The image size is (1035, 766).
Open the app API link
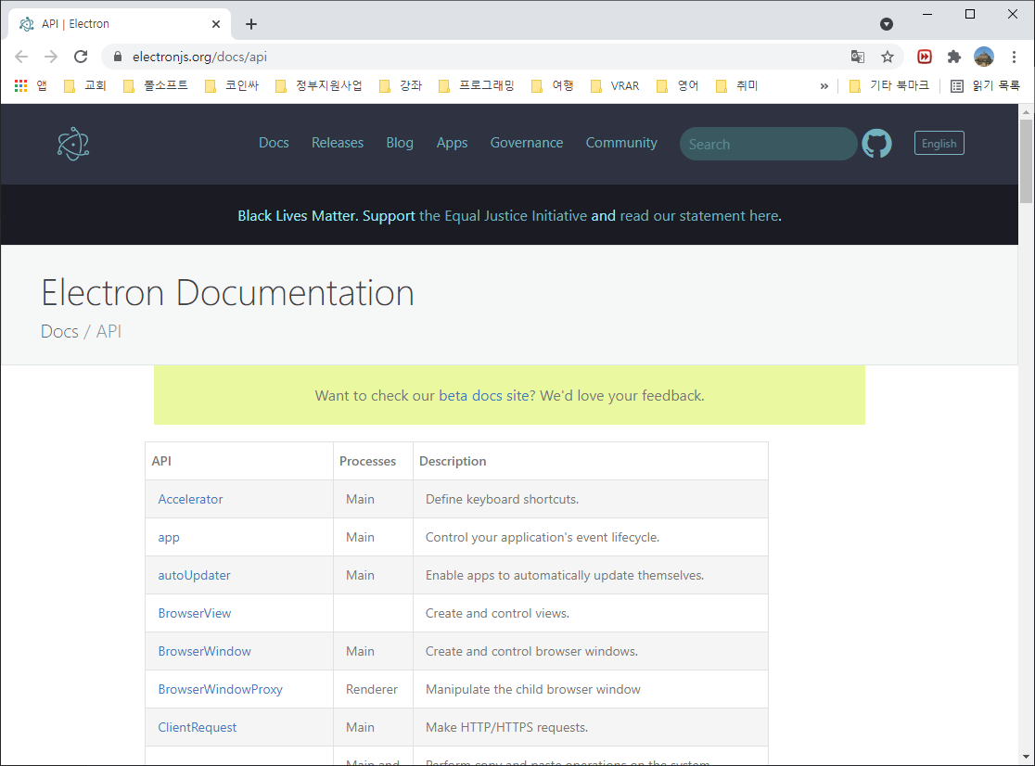[168, 538]
